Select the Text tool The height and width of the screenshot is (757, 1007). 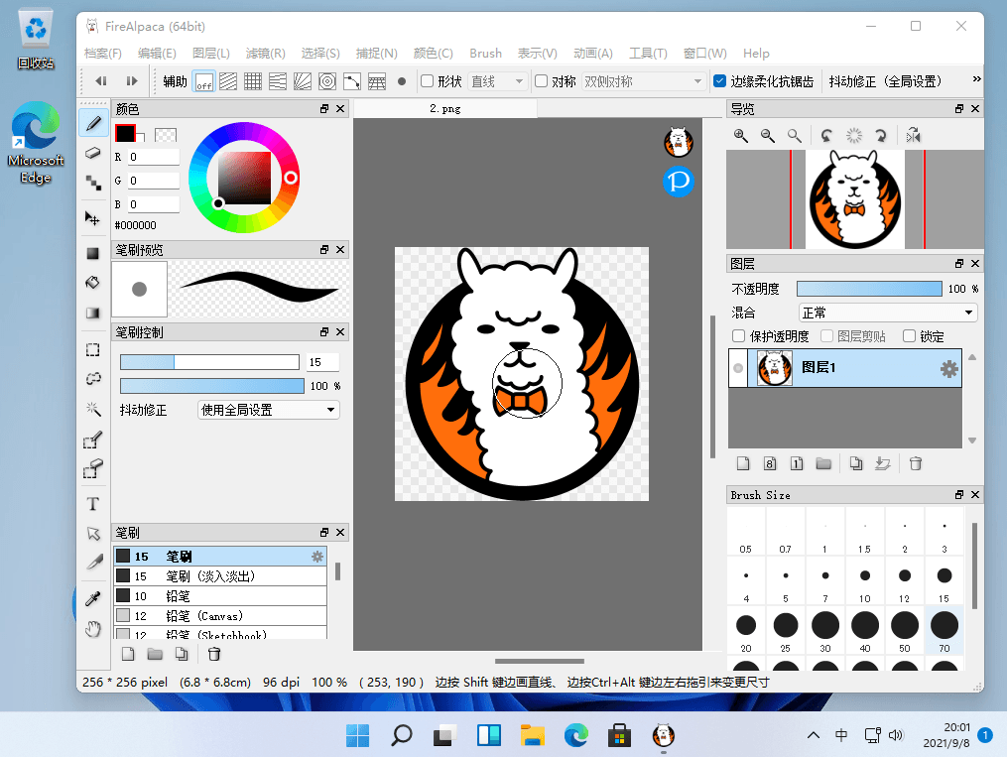[93, 504]
